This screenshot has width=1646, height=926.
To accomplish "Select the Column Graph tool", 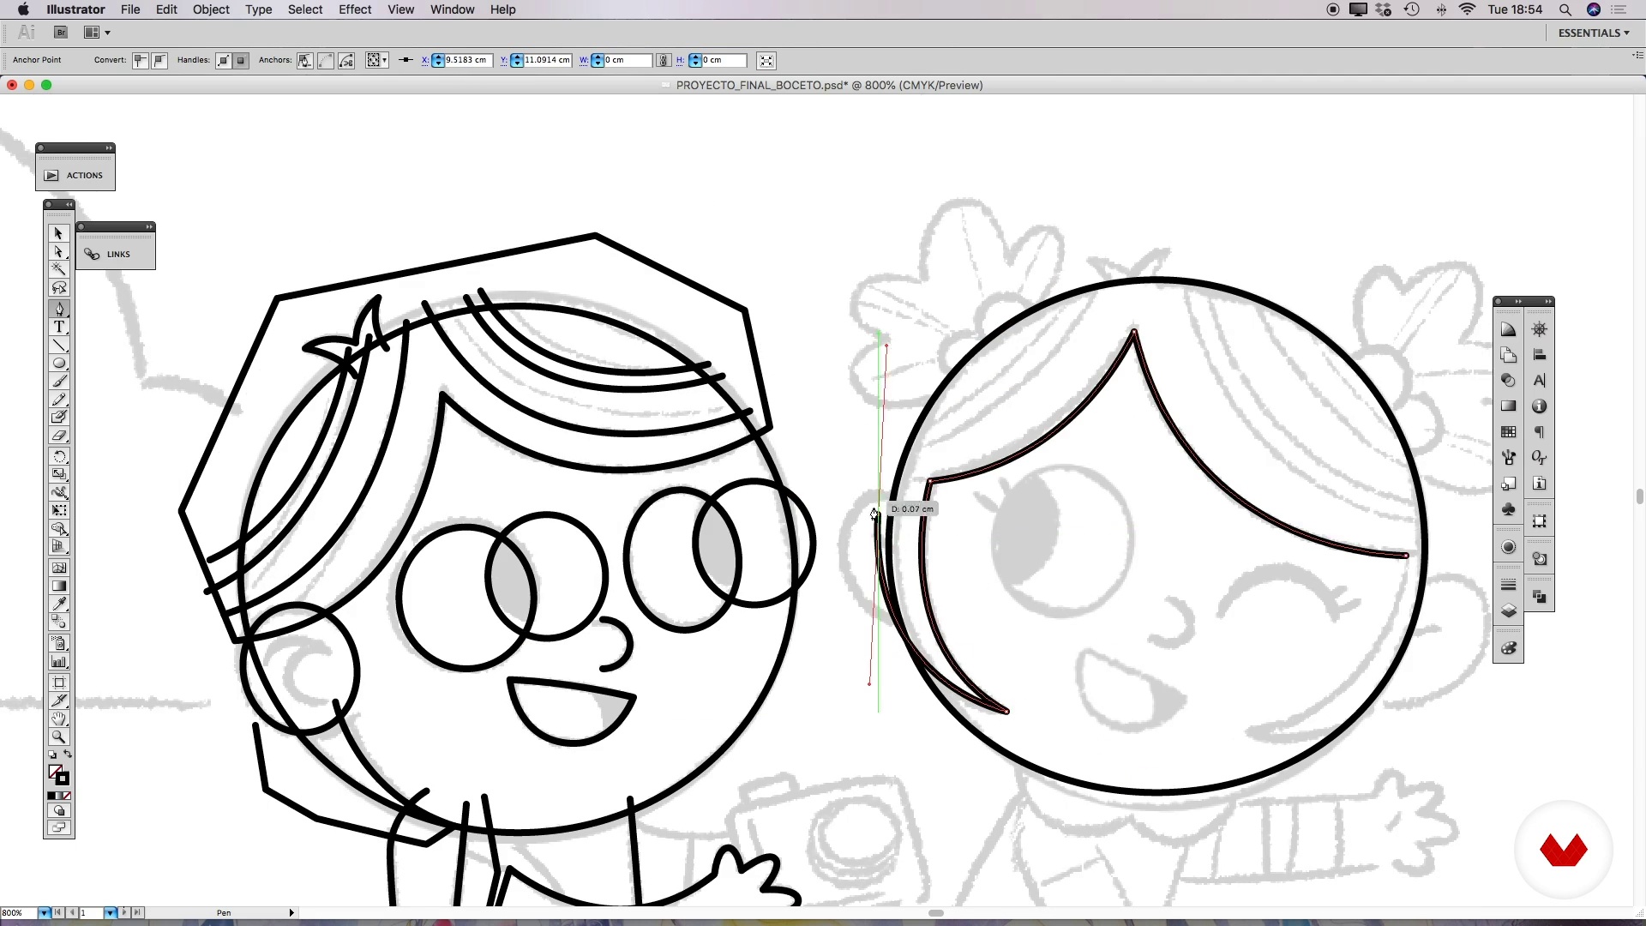I will click(x=58, y=661).
